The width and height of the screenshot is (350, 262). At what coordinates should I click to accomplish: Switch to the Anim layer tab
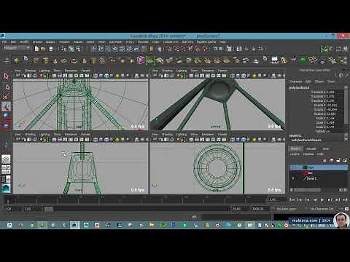326,148
